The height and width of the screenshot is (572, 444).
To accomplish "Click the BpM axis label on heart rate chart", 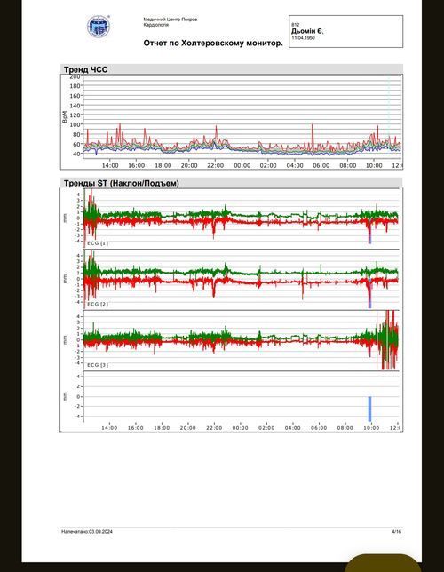I will 65,116.
